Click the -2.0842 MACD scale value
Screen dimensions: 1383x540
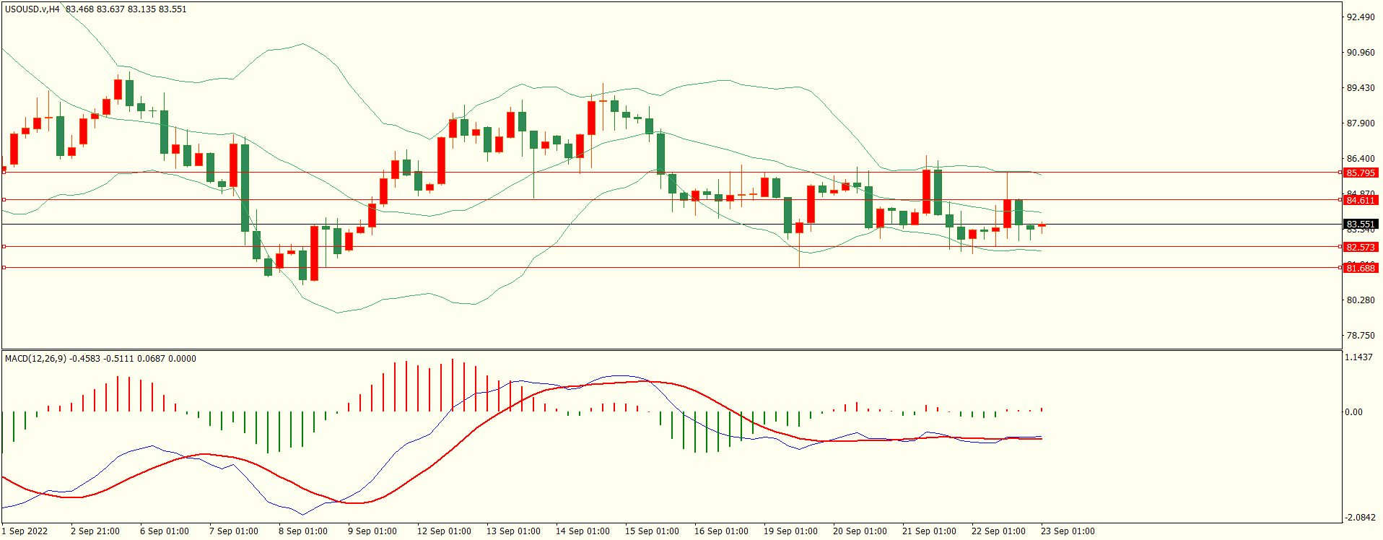click(x=1360, y=518)
